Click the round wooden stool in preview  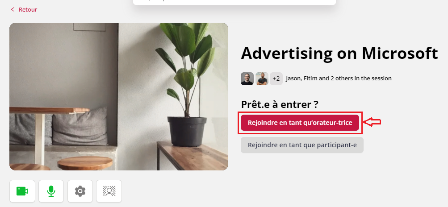click(85, 163)
